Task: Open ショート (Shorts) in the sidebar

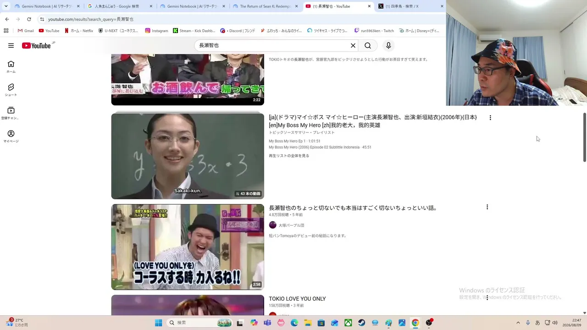Action: coord(11,90)
